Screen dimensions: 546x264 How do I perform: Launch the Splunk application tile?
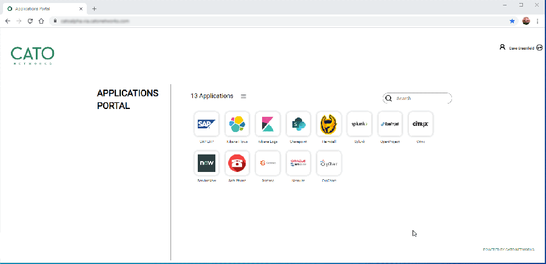tap(359, 124)
